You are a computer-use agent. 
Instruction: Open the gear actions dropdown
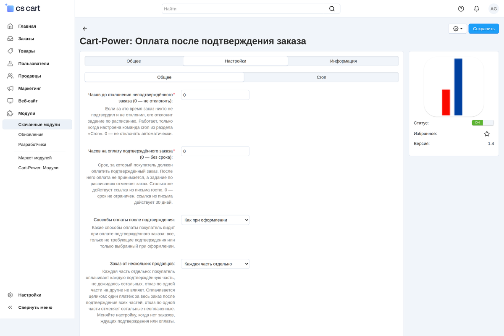click(457, 29)
